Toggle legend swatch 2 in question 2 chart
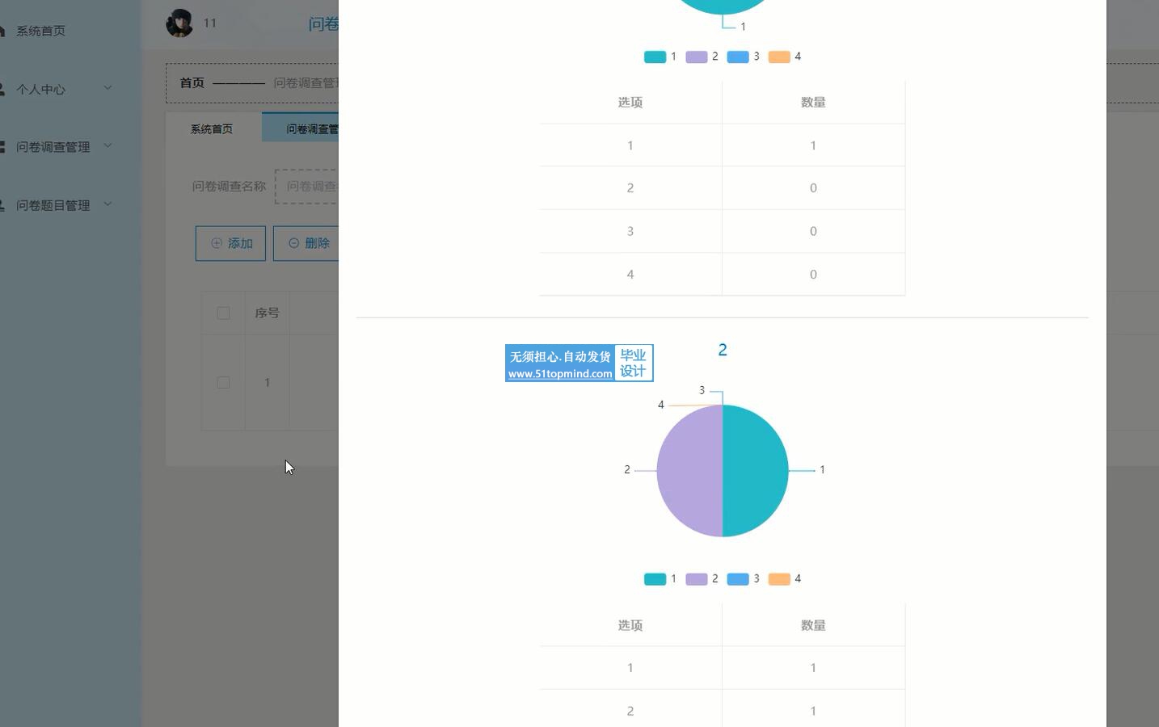The image size is (1159, 727). click(696, 578)
